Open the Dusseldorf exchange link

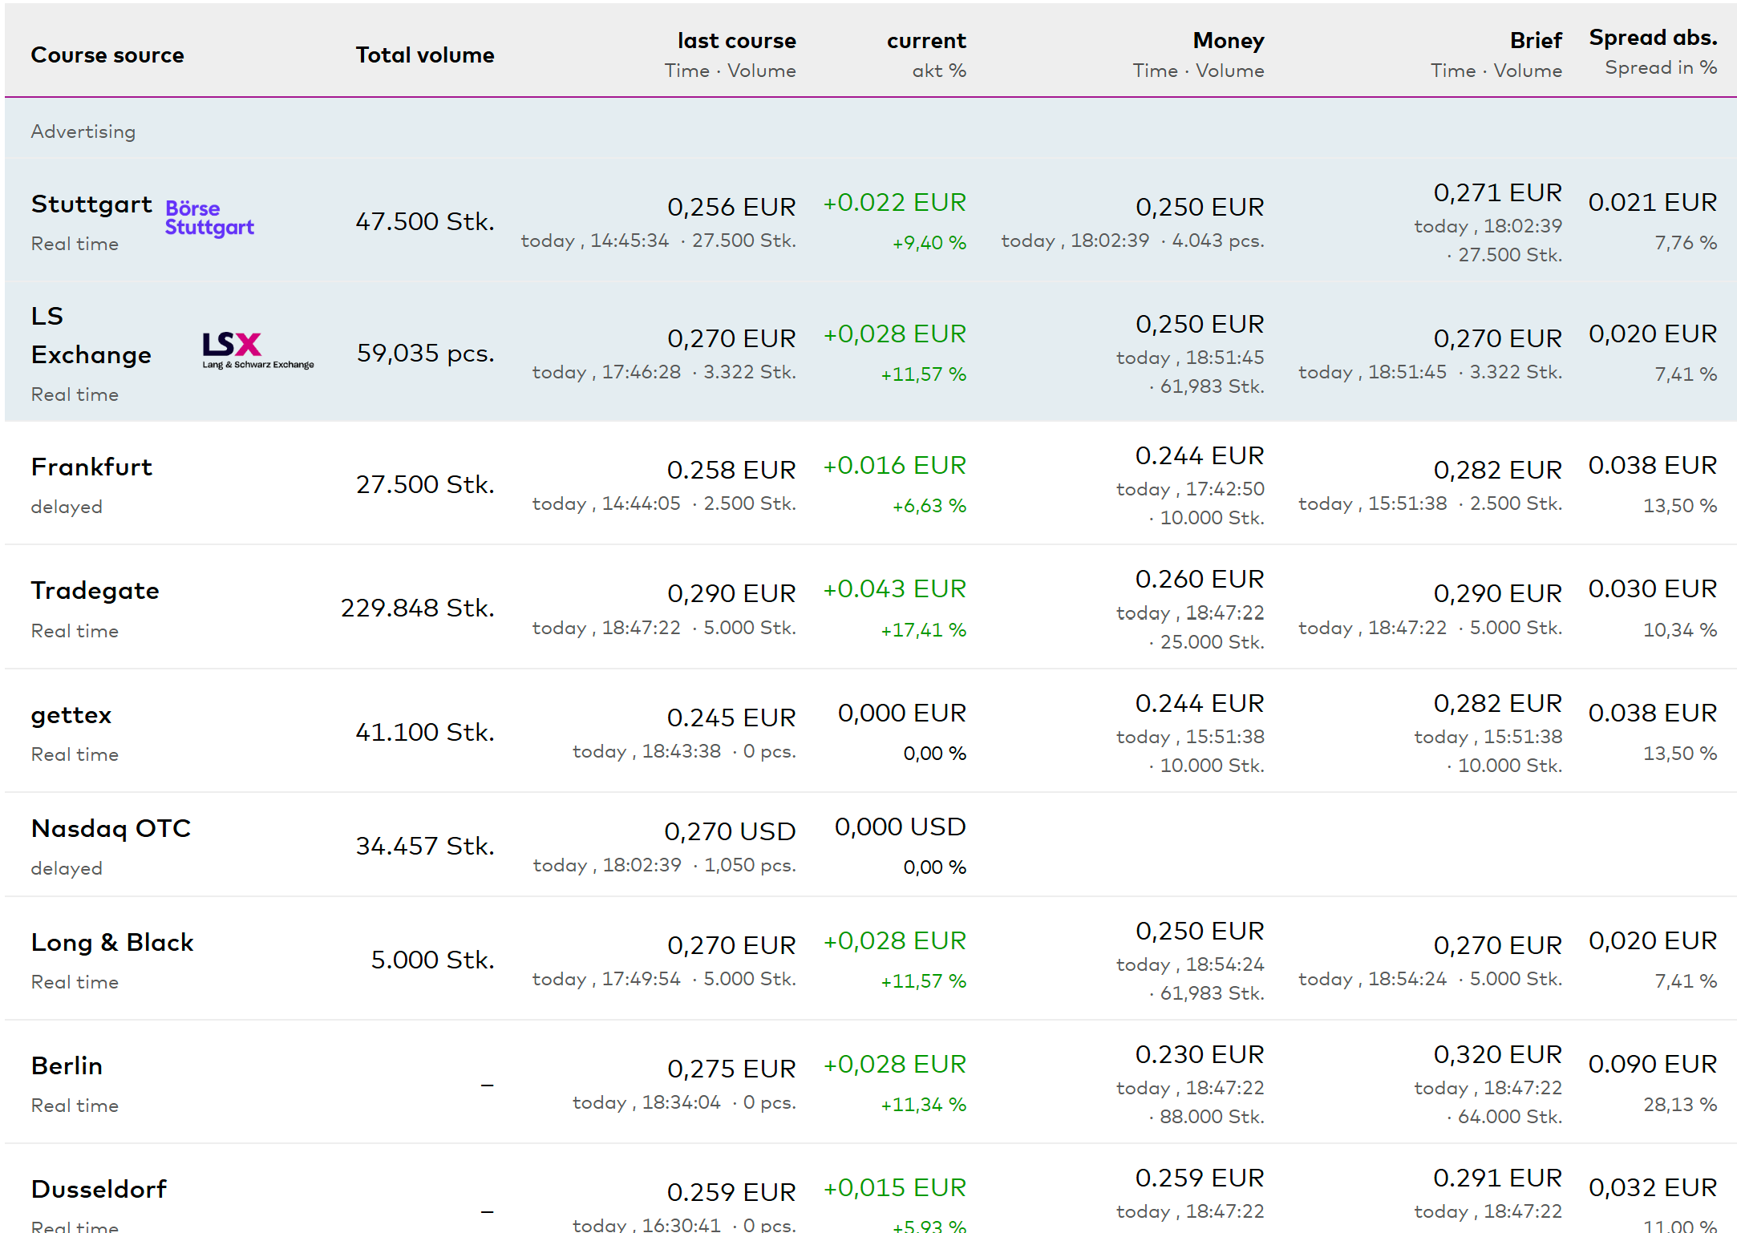click(99, 1190)
